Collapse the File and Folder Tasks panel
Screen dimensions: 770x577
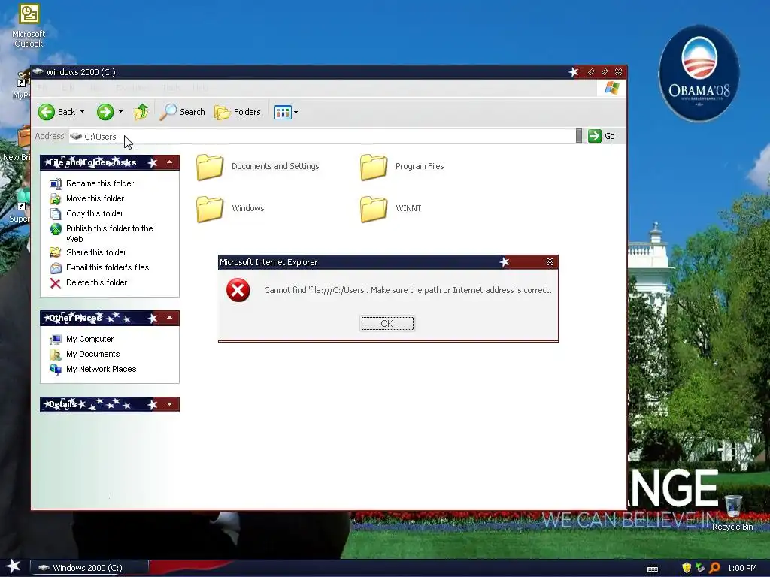169,162
